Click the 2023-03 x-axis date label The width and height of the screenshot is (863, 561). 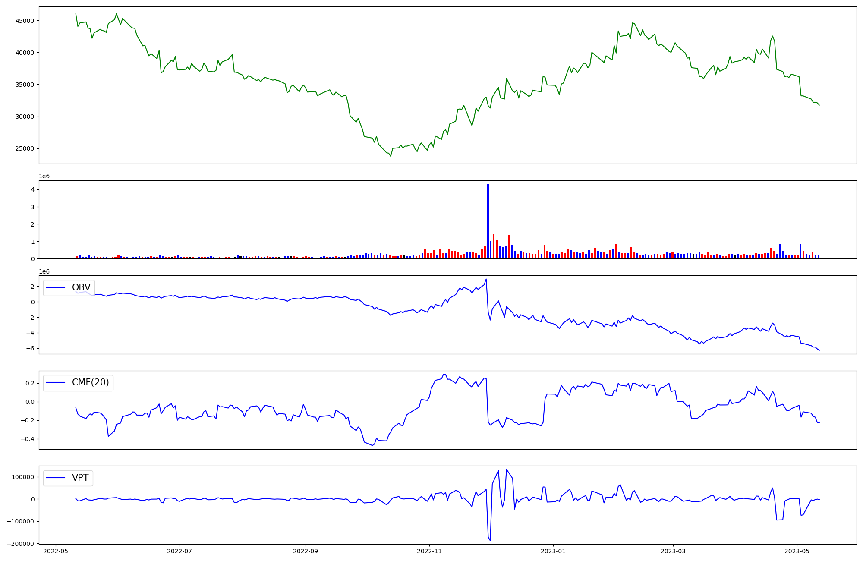point(673,551)
